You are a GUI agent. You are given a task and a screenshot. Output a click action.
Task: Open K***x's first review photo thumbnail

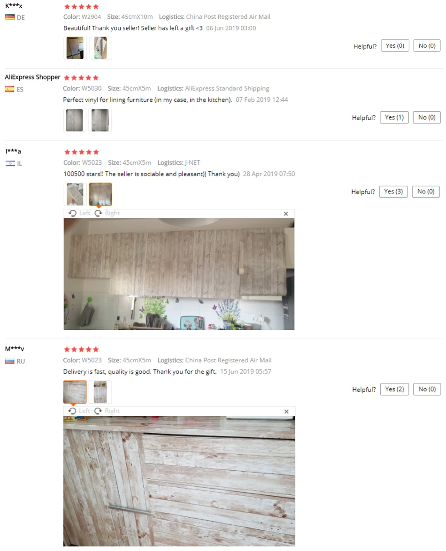point(75,48)
